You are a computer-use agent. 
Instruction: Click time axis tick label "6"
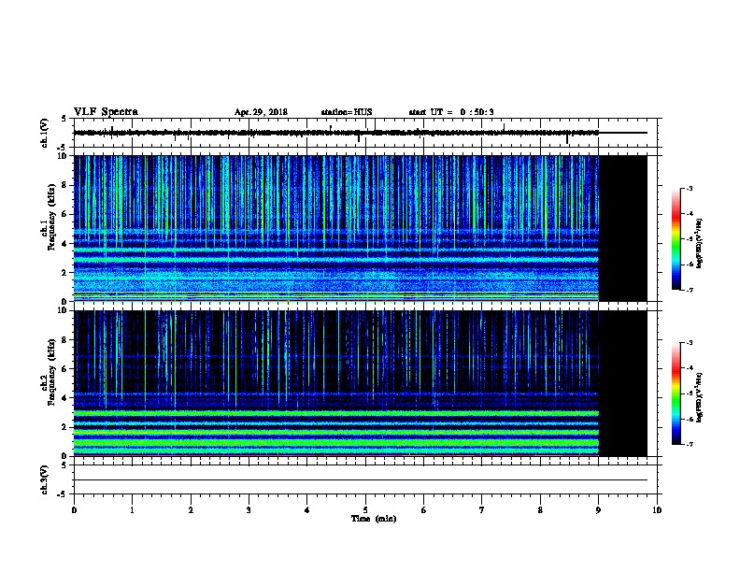tap(424, 510)
